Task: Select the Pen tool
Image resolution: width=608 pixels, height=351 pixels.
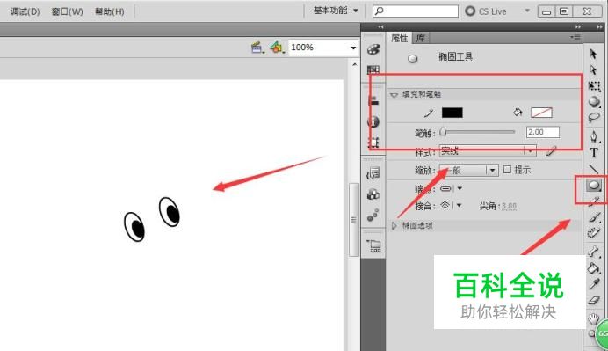Action: tap(594, 136)
